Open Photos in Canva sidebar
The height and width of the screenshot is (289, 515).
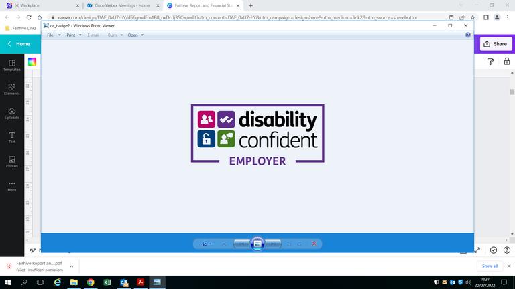12,161
